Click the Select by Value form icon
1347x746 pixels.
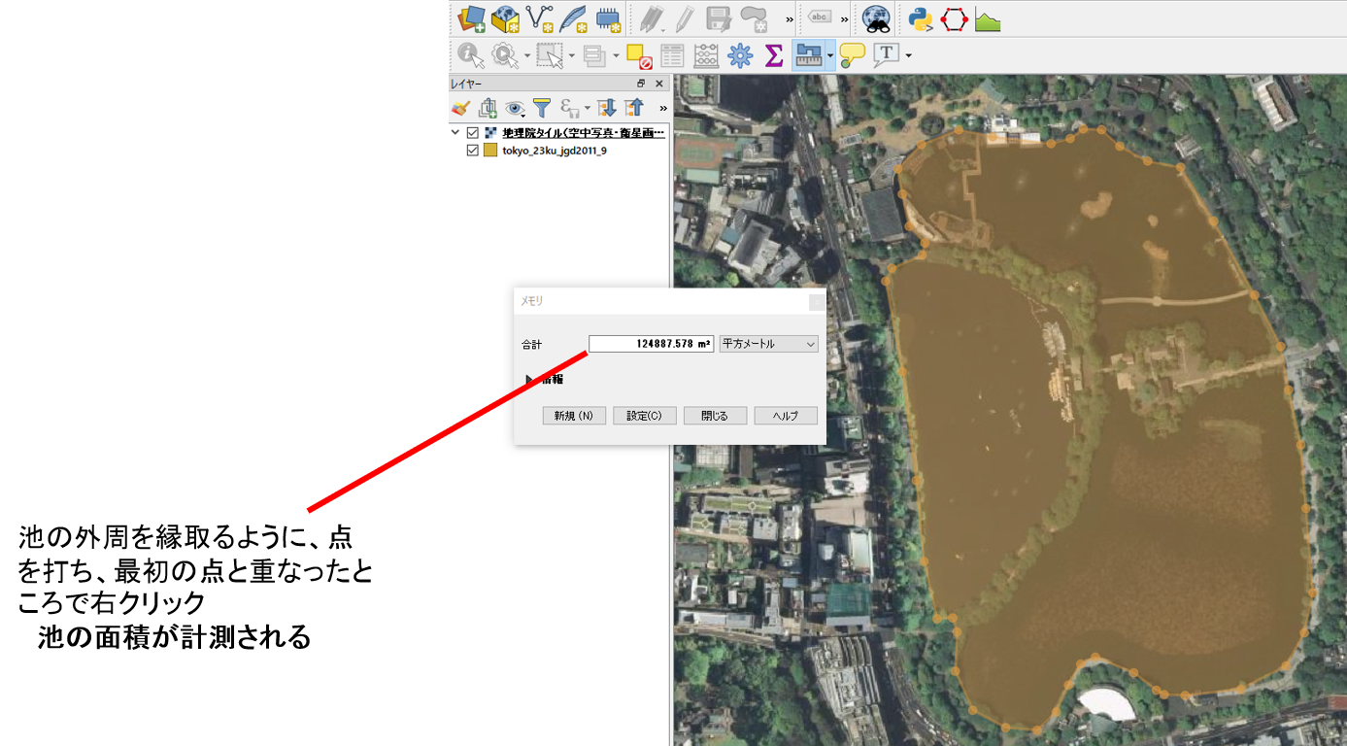coord(594,55)
